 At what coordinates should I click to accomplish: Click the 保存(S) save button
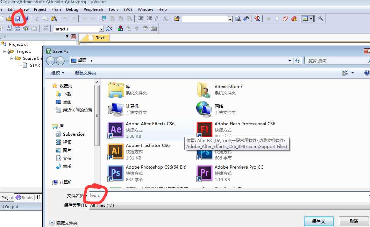[x=319, y=221]
